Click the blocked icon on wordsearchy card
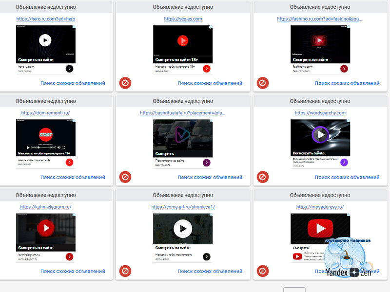Image resolution: width=390 pixels, height=292 pixels. 263,177
